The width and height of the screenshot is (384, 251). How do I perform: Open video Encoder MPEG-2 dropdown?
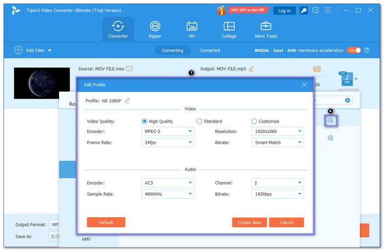[168, 131]
